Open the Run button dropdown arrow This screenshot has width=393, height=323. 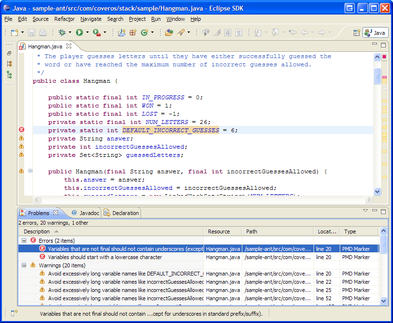pos(87,32)
